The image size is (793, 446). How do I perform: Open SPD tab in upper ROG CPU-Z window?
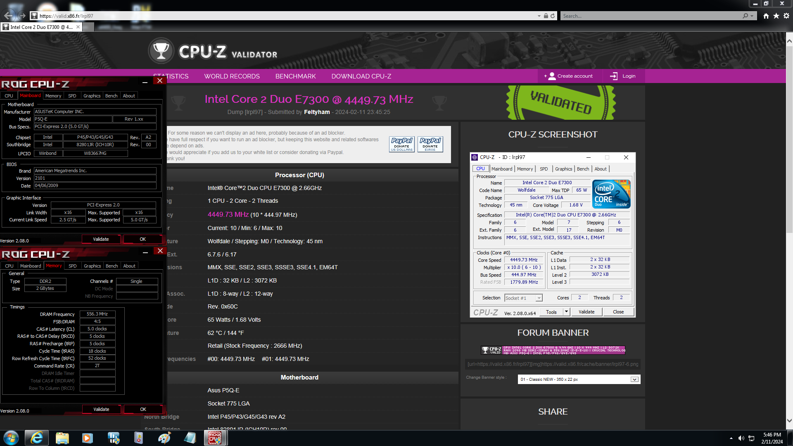pyautogui.click(x=72, y=96)
